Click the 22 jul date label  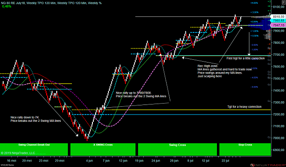[226, 161]
